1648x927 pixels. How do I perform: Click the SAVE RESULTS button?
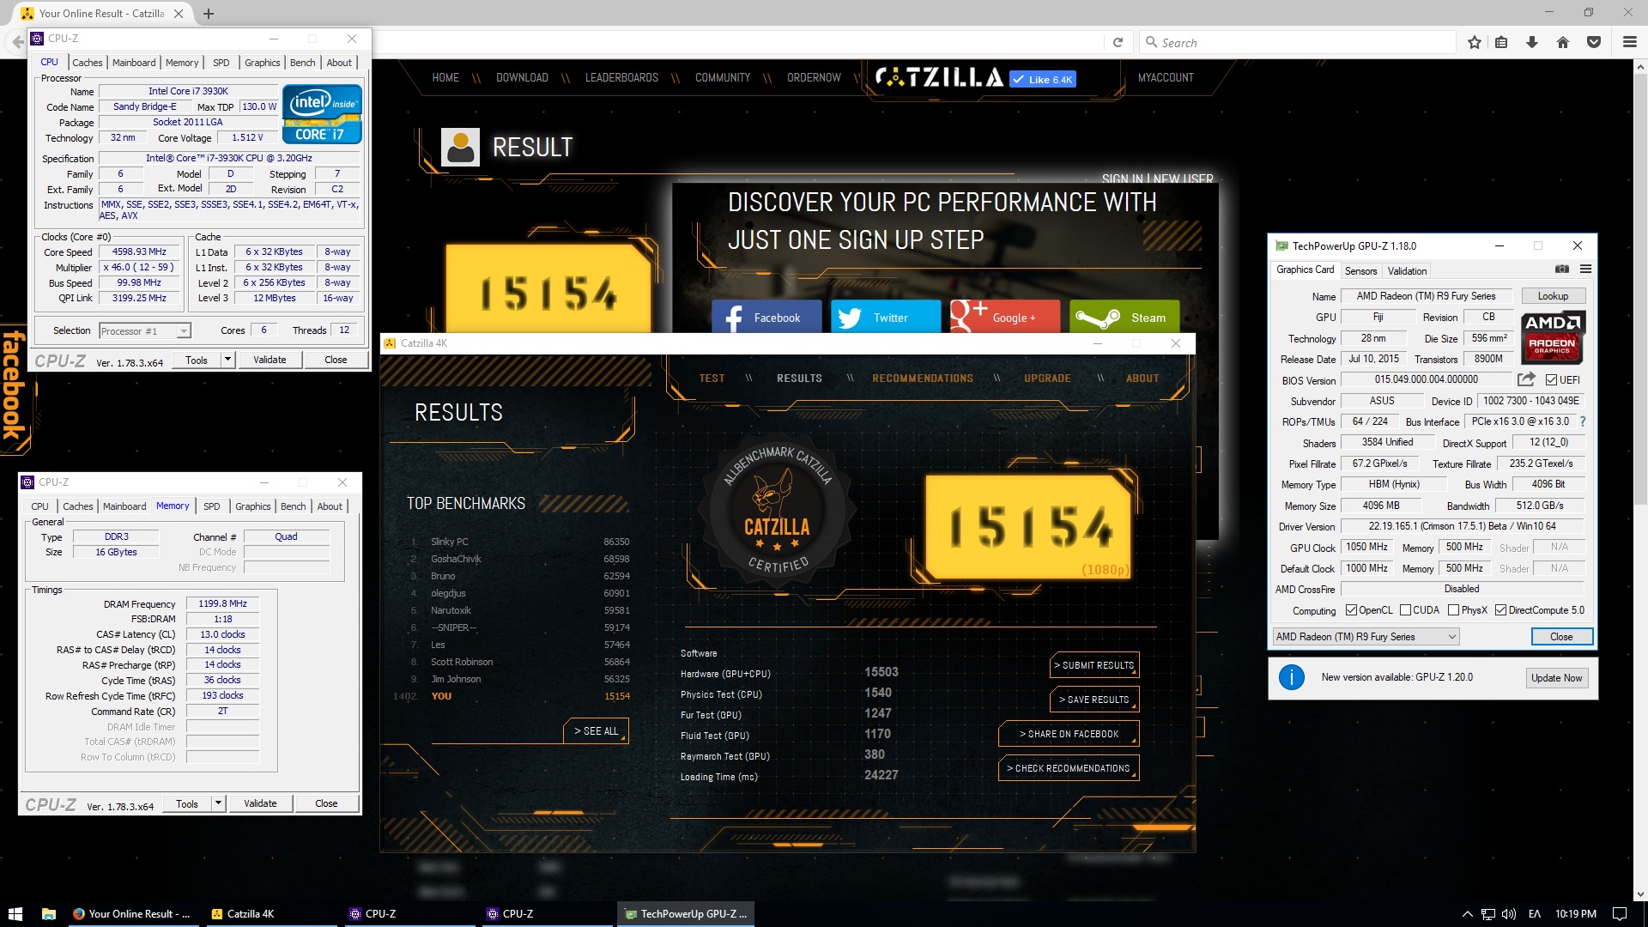click(1094, 700)
